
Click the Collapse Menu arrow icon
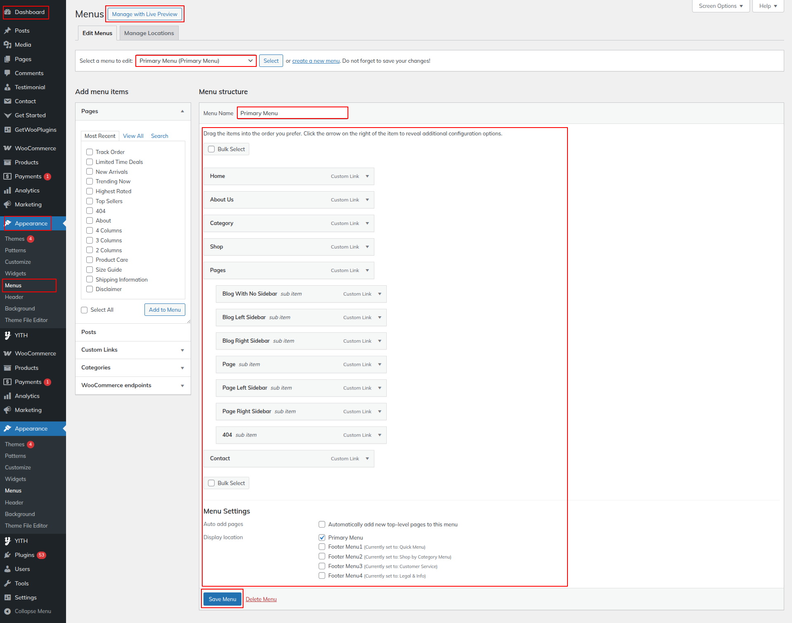pos(7,611)
